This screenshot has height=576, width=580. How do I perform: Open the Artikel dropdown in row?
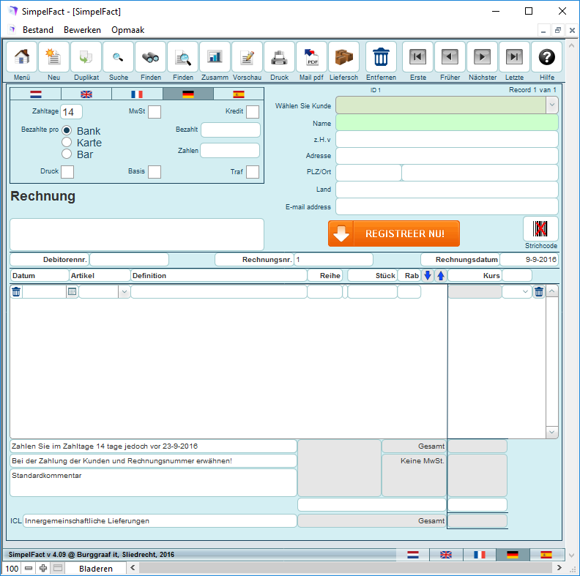click(x=124, y=292)
